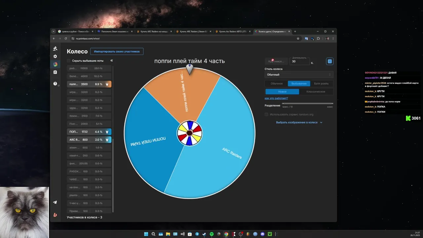Switch to 'гривны в рубли' Google tab
This screenshot has height=238, width=423.
point(75,31)
